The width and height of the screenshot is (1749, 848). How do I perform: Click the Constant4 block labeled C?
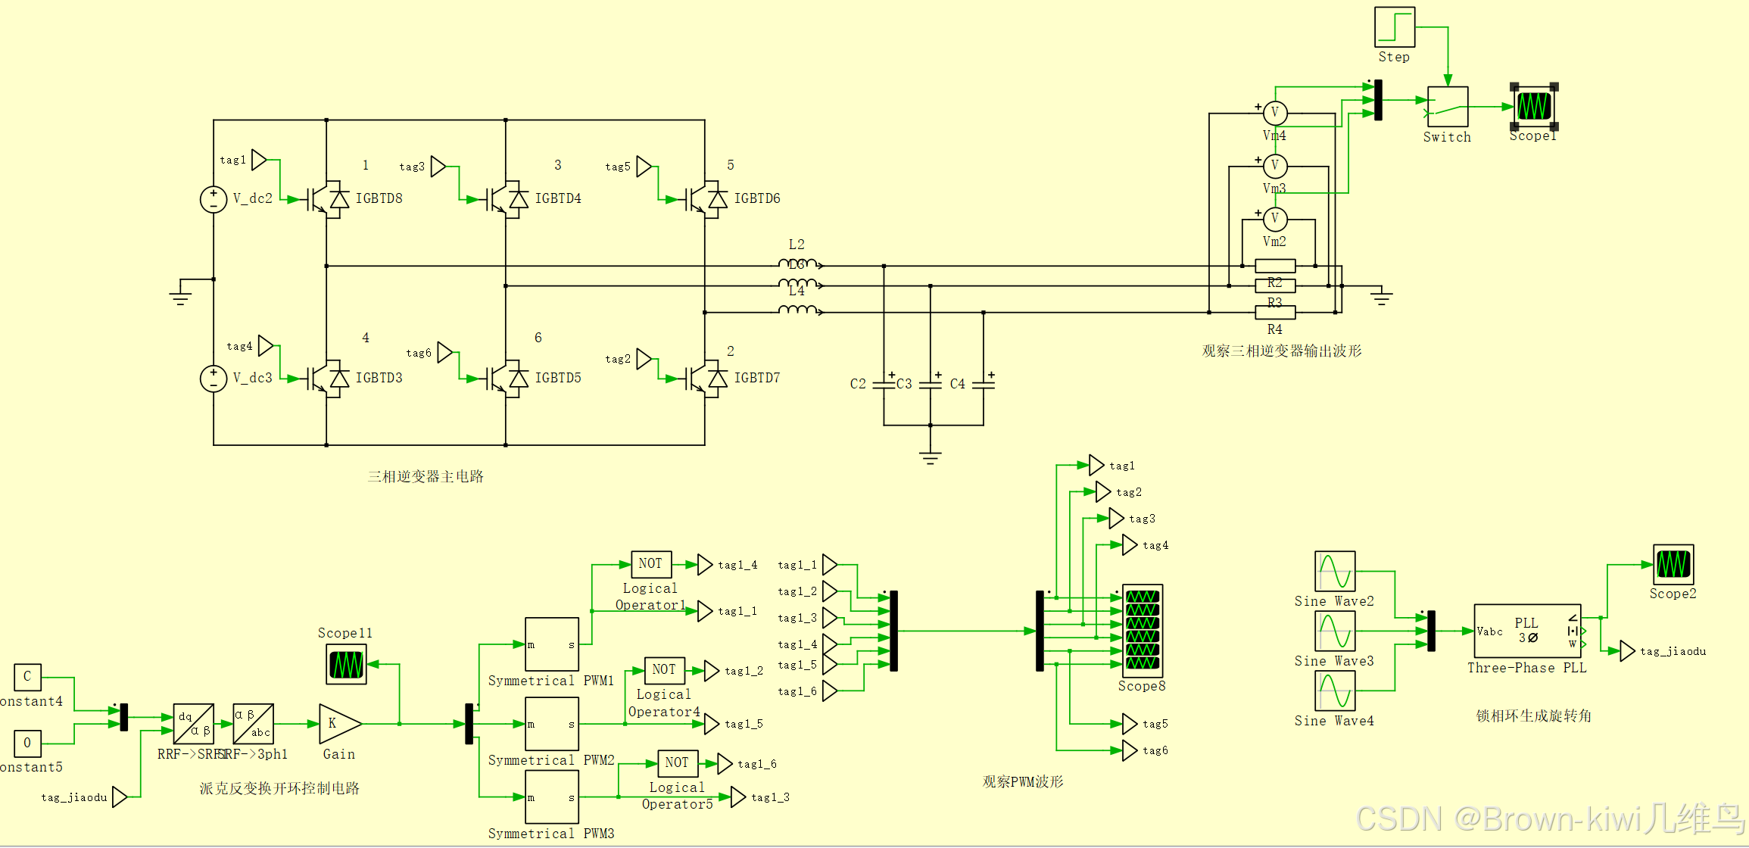click(x=27, y=677)
